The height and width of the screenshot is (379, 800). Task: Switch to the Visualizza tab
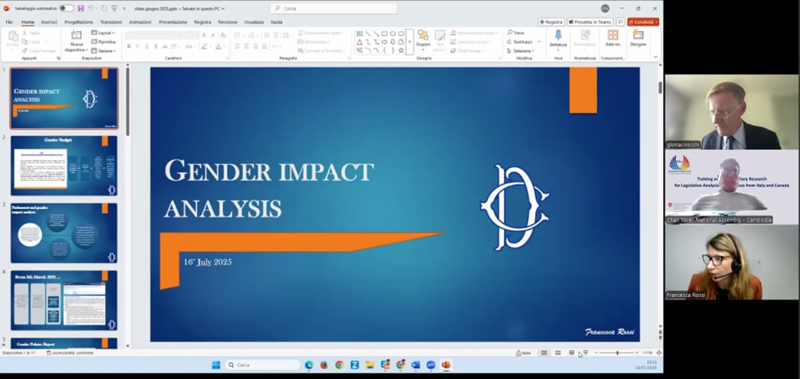click(253, 22)
